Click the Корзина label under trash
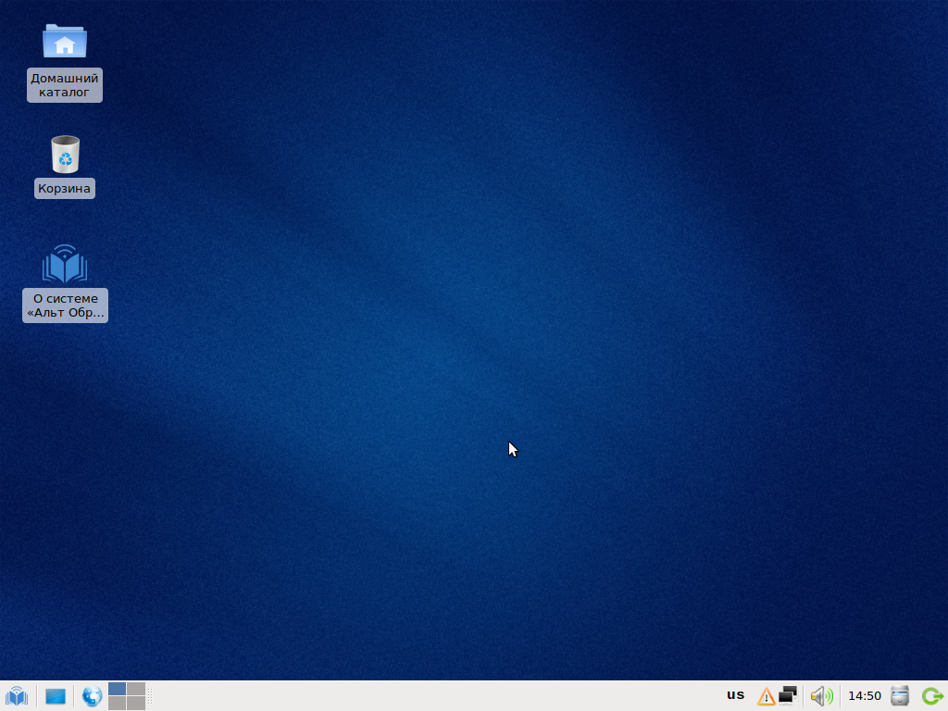The height and width of the screenshot is (711, 948). [65, 189]
